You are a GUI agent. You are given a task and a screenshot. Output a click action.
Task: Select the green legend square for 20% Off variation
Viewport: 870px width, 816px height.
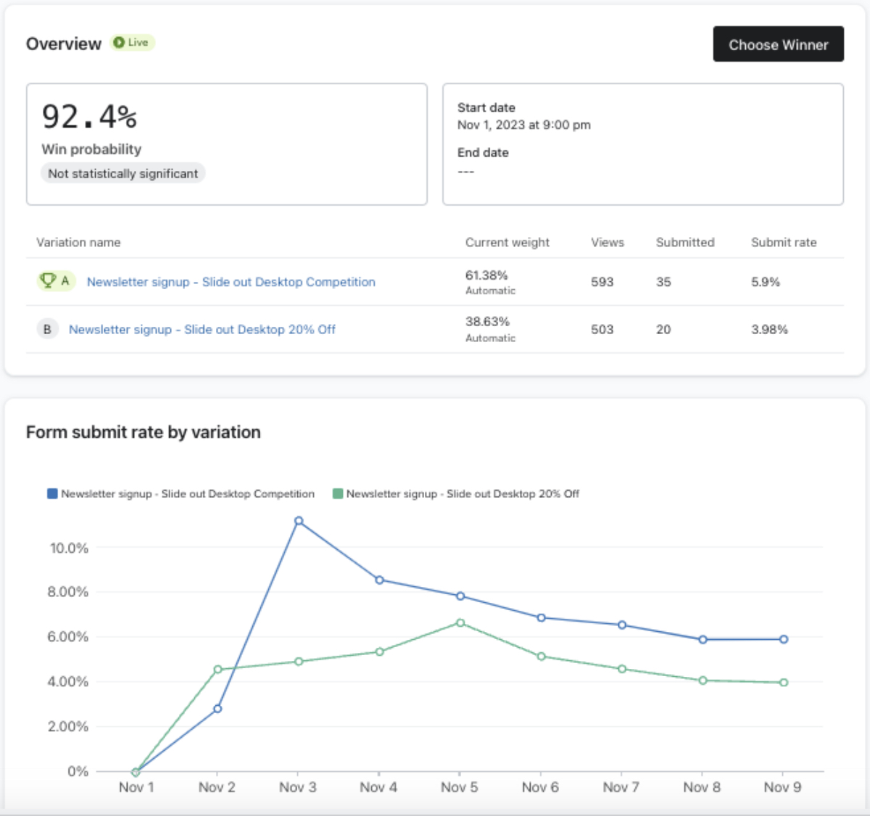336,494
